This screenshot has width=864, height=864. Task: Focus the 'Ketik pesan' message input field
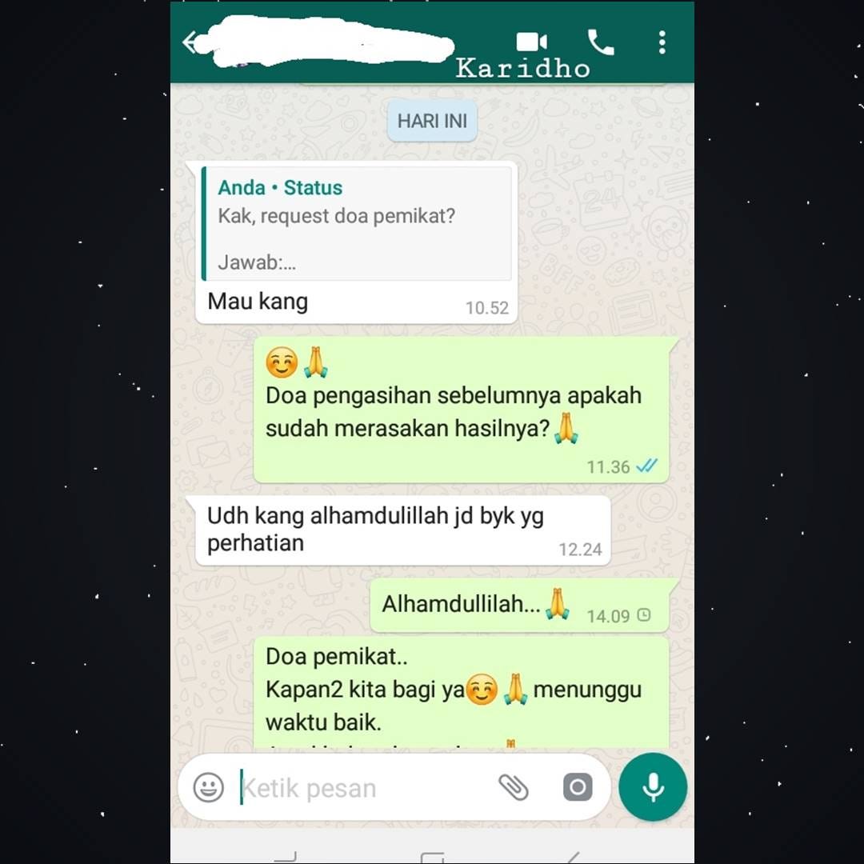(x=364, y=788)
